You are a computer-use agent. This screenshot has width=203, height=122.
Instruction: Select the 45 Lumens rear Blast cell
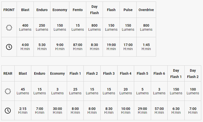(x=23, y=91)
